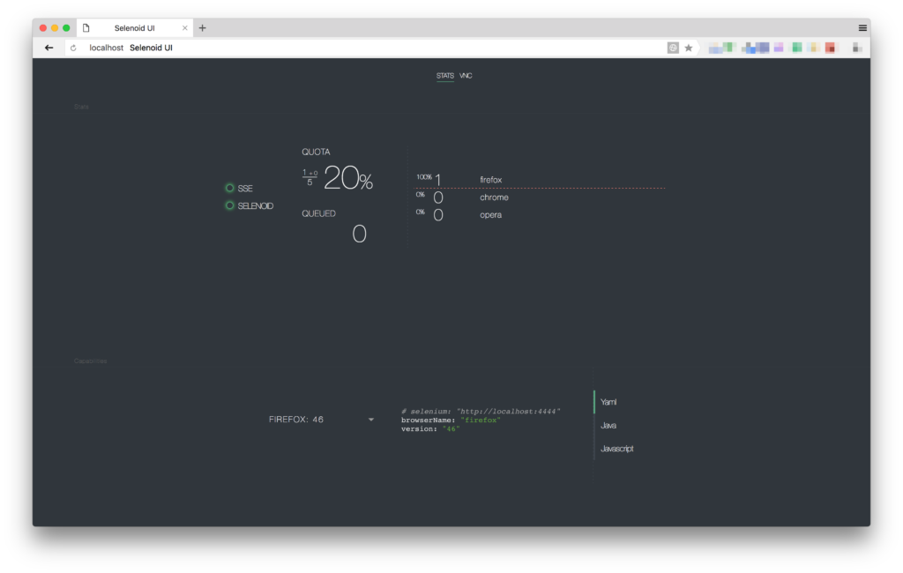Switch to the STATS tab
Screen dimensions: 903x573
tap(444, 76)
